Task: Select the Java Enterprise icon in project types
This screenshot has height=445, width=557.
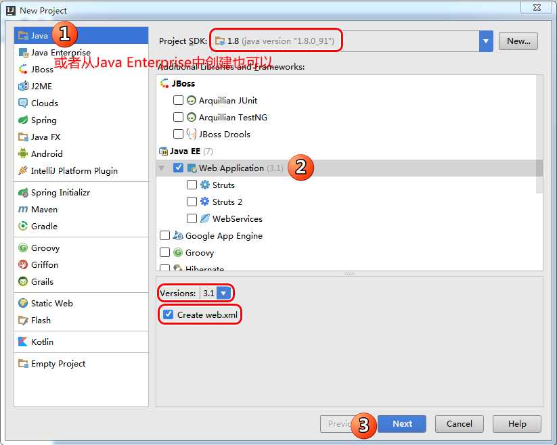Action: 23,53
